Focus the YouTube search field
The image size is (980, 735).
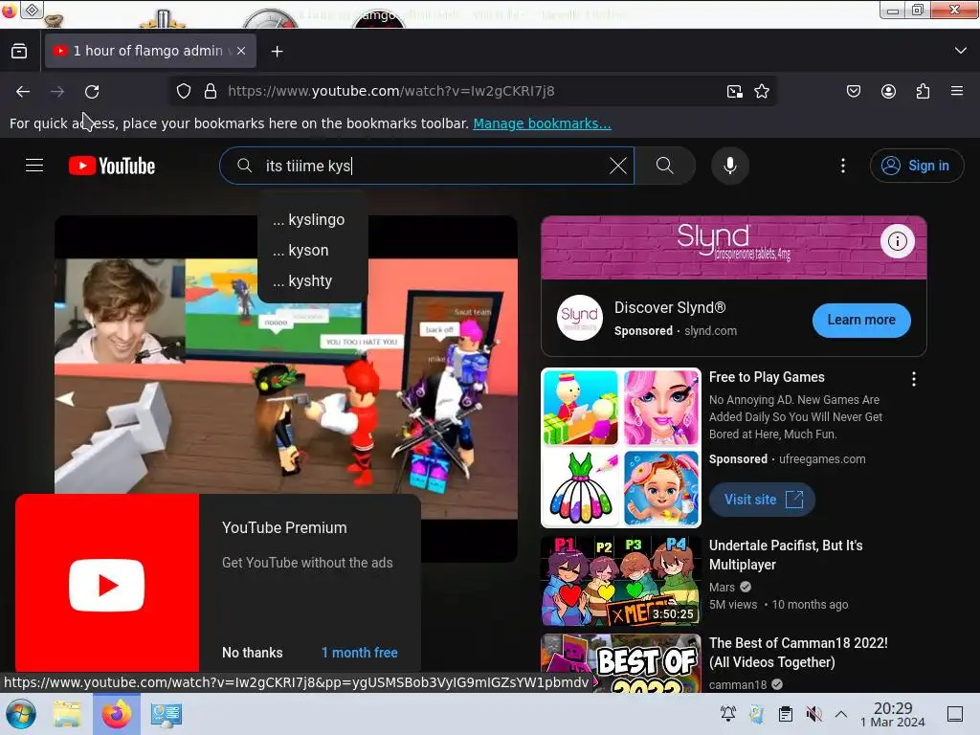pos(427,166)
